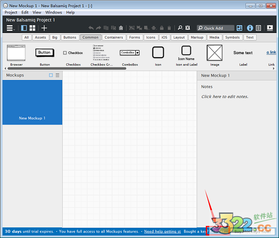Toggle the navigator panel icon
Viewport: 279px width, 238px height.
pyautogui.click(x=24, y=28)
